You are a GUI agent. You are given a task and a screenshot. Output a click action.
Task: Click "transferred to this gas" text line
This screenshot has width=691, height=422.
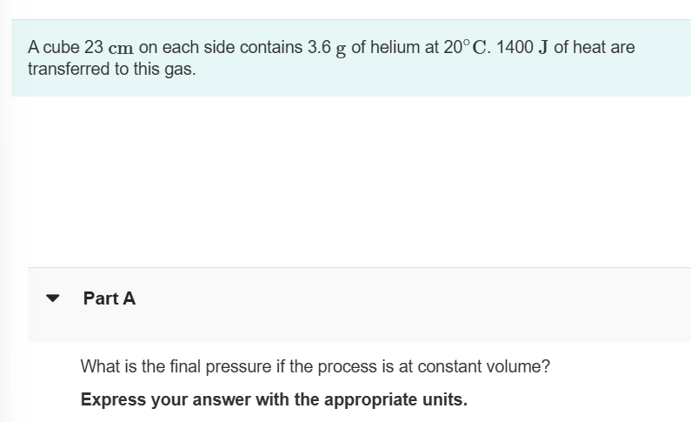(x=111, y=70)
